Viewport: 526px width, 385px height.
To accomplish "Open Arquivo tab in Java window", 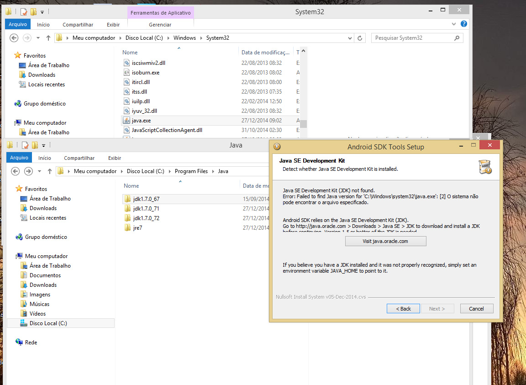I will 19,158.
